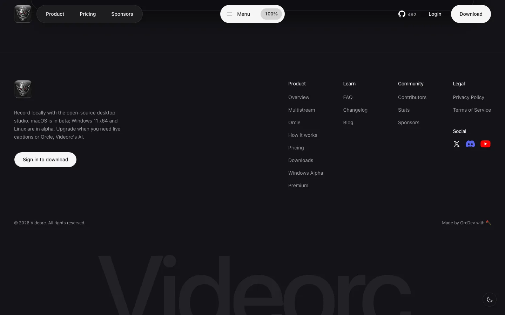
Task: Open the Overview footer link
Action: click(299, 97)
